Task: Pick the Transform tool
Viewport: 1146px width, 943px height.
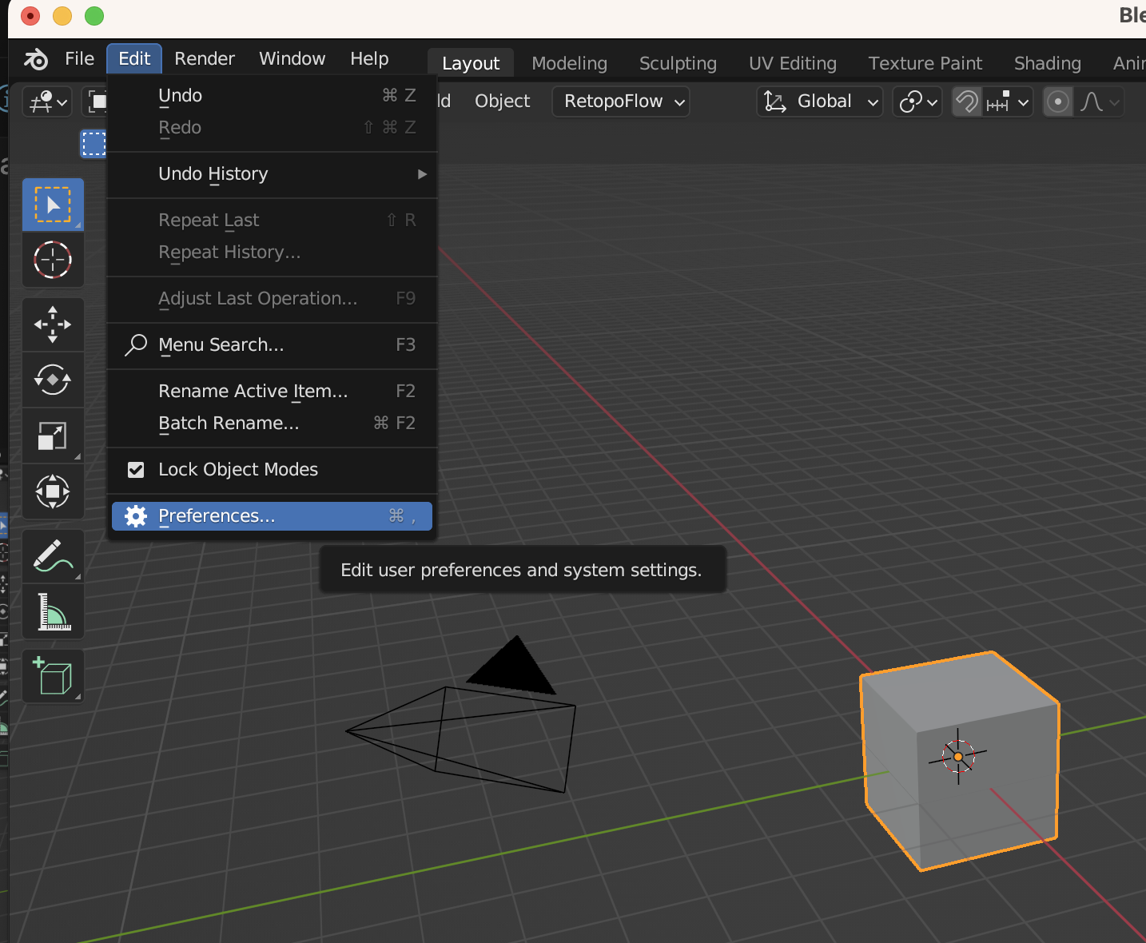Action: [53, 491]
